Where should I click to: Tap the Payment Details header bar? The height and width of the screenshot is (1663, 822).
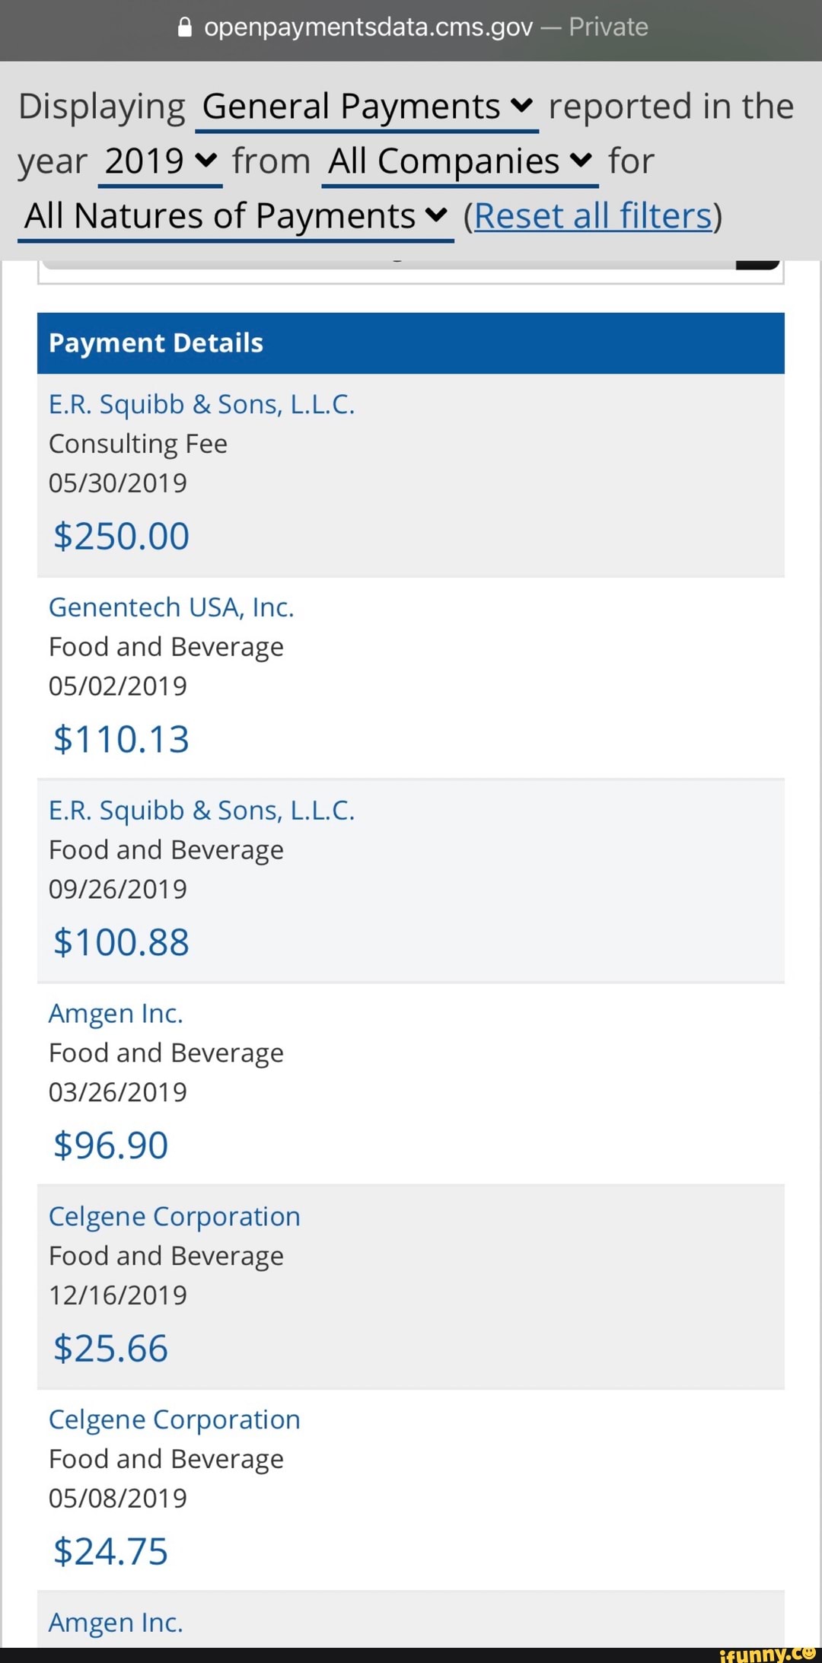point(410,343)
